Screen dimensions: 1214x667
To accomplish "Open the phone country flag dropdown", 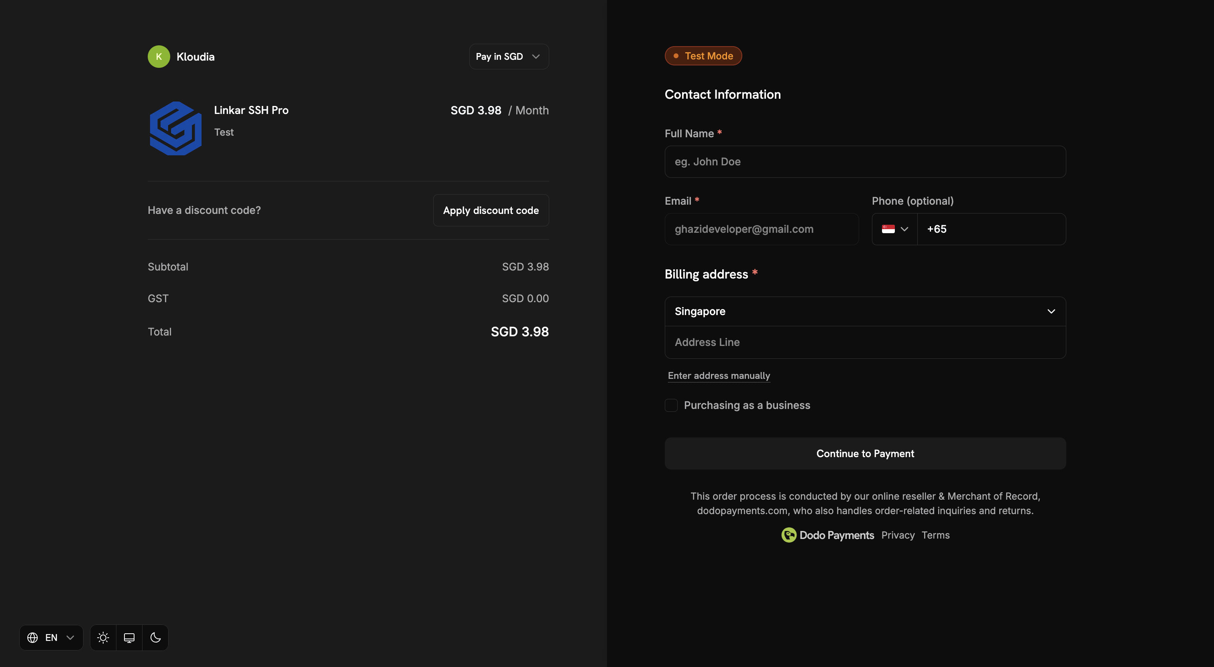I will point(894,229).
